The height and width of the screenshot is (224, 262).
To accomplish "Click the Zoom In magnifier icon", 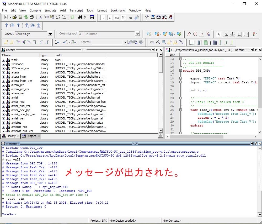I will click(152, 42).
